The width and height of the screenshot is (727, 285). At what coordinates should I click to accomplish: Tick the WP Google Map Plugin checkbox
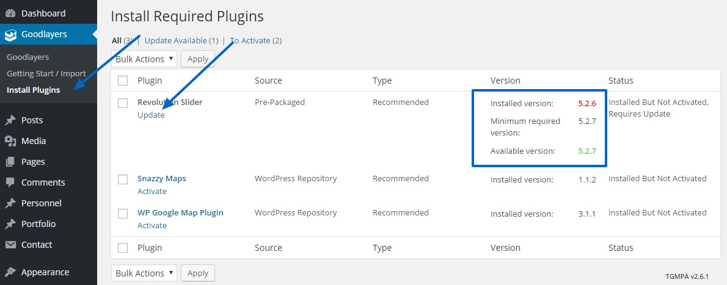point(123,214)
